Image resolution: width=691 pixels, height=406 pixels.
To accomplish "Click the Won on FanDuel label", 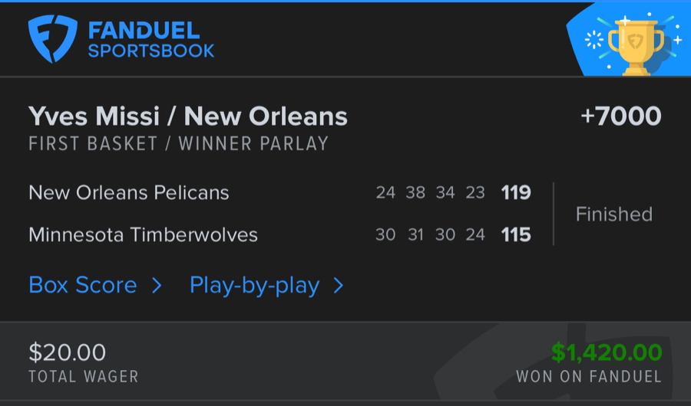I will click(589, 377).
